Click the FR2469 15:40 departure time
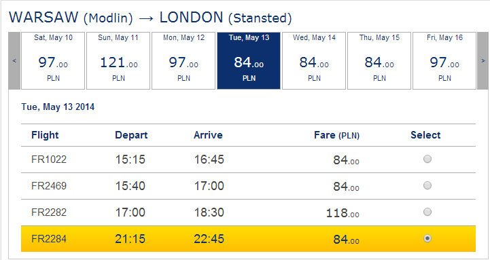Image resolution: width=490 pixels, height=260 pixels. pos(130,186)
